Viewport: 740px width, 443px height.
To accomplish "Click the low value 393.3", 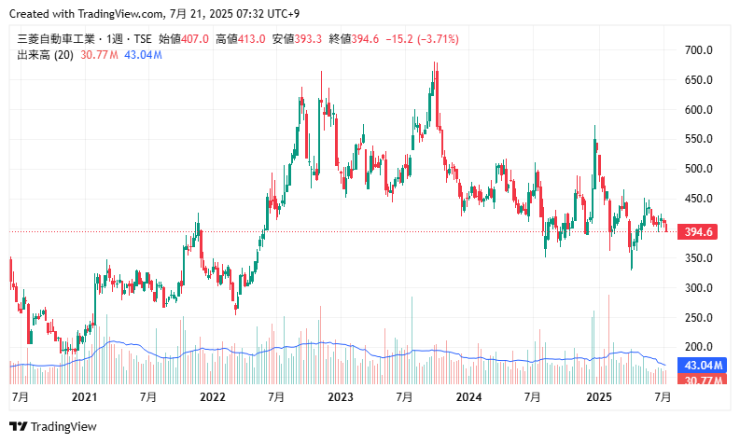I will (308, 39).
